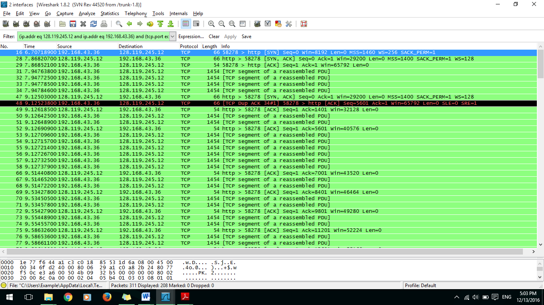Click packet list horizontal scrollbar
544x305 pixels.
(265, 251)
